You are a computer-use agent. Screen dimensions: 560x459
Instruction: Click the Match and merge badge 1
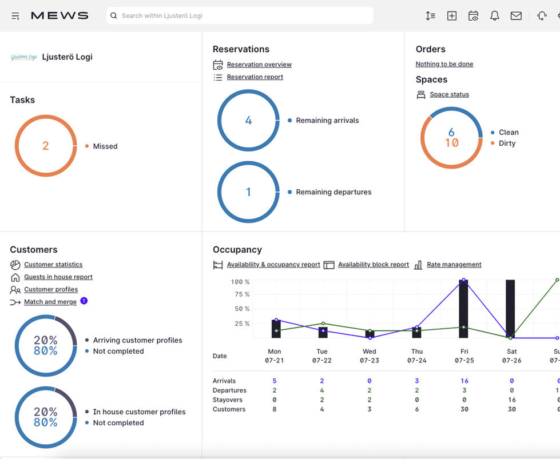[84, 301]
